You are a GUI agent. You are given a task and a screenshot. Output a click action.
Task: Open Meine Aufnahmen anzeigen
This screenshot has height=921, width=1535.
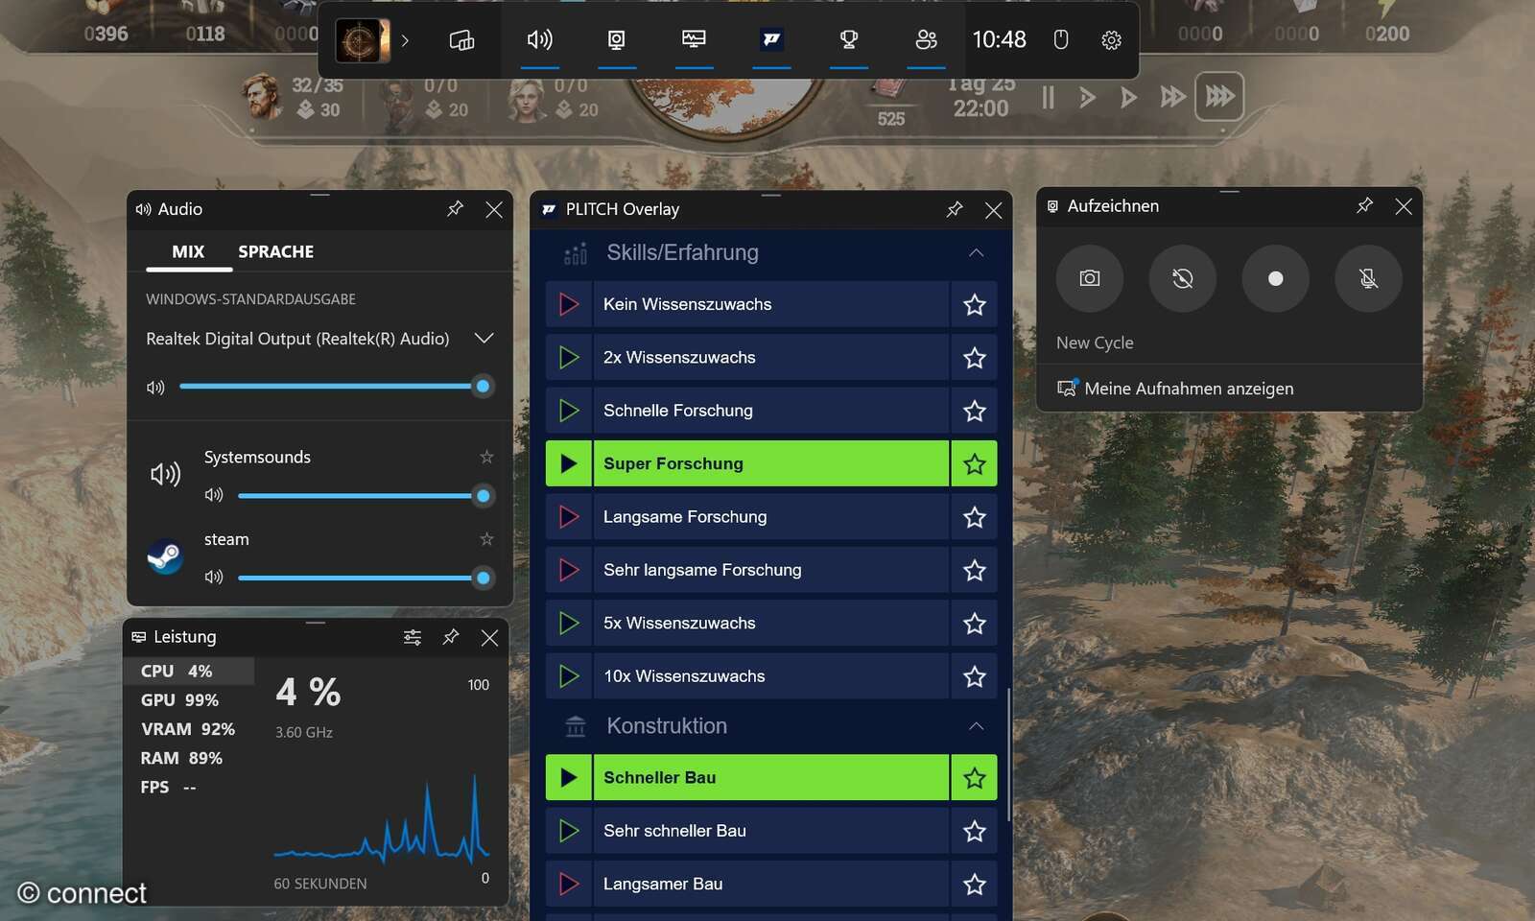[1190, 388]
